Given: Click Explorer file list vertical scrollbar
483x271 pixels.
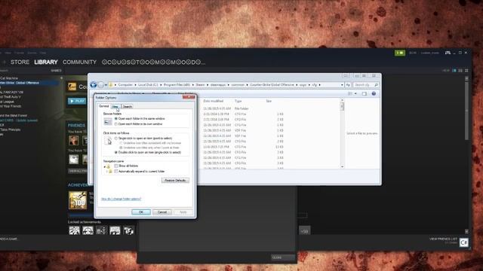Looking at the screenshot, I should [x=342, y=134].
